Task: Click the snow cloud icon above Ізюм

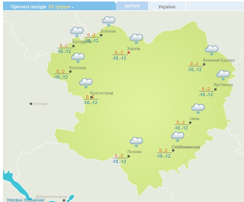Action: (x=198, y=109)
